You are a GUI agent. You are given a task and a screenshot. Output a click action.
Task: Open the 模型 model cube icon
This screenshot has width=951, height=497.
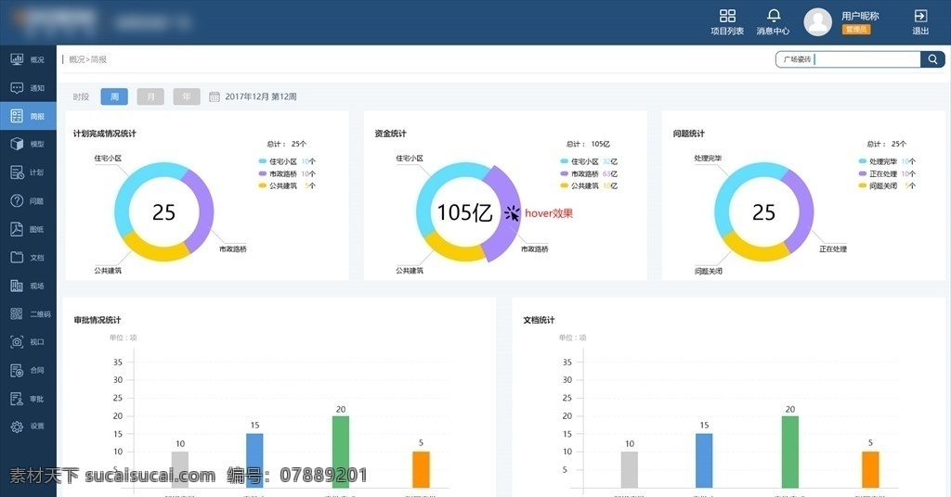tap(17, 144)
